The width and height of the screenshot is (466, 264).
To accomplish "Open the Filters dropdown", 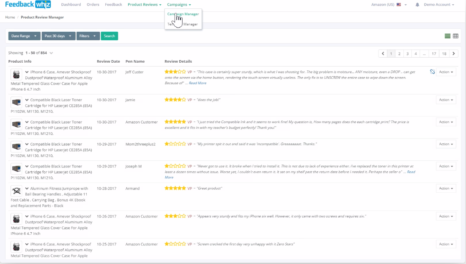I will click(x=88, y=36).
